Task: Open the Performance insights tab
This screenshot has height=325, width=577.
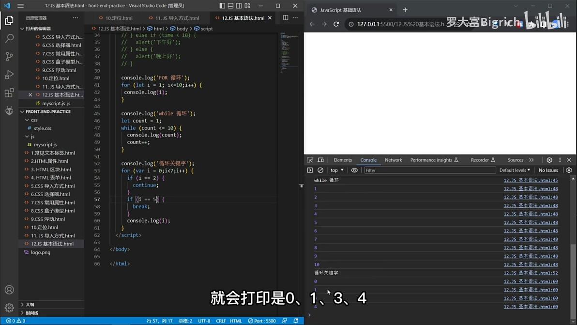Action: (x=434, y=160)
